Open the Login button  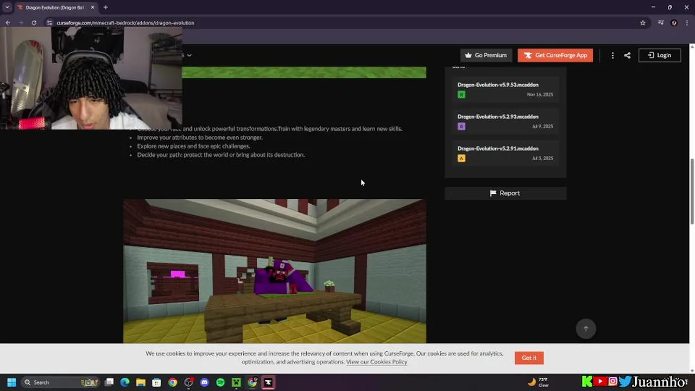point(660,55)
